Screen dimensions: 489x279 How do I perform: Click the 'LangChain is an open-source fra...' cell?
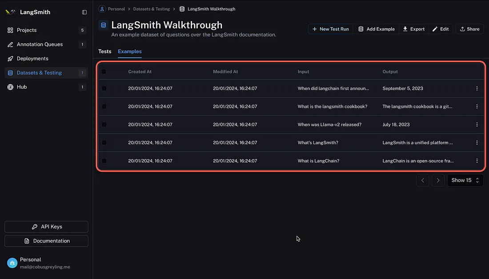point(418,161)
